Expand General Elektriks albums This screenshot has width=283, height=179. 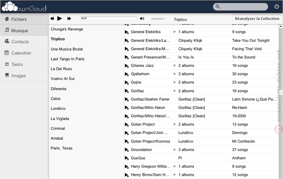tap(174, 32)
